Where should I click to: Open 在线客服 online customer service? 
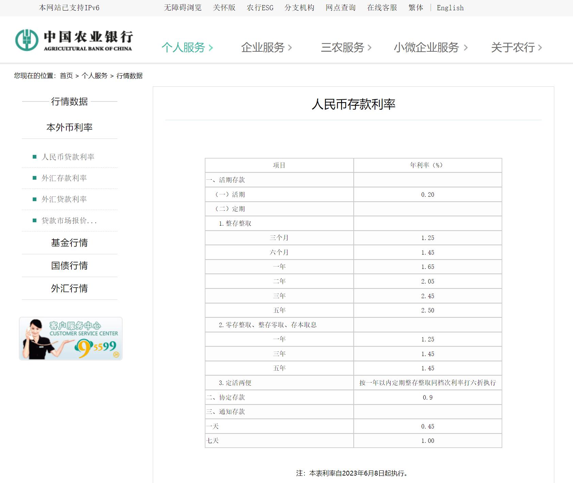(382, 7)
